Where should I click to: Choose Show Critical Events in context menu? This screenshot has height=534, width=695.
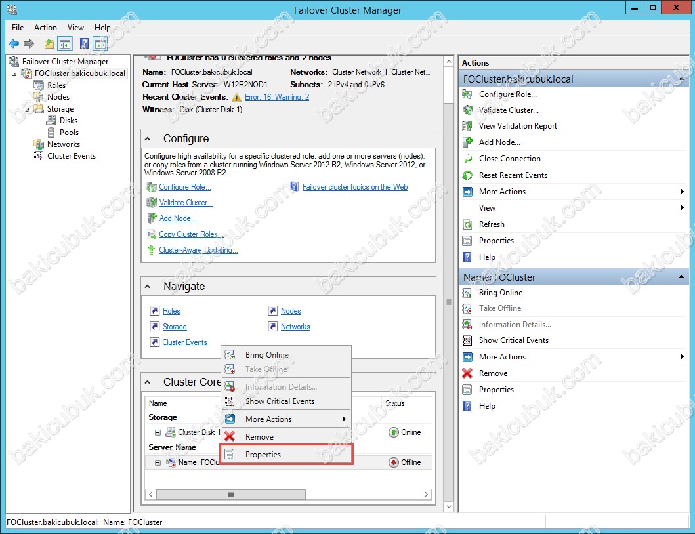click(286, 401)
